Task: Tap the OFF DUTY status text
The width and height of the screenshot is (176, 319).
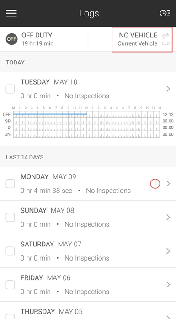Action: [x=37, y=35]
